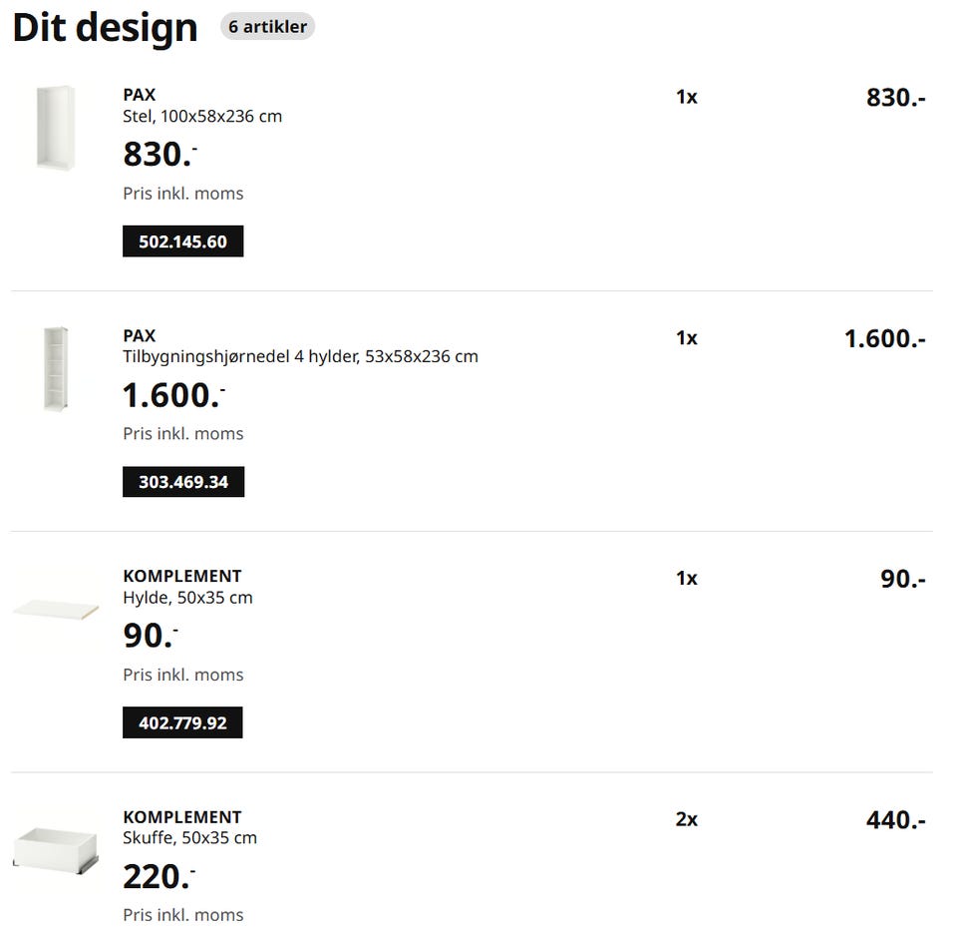Click the 440.- drawer total price

[896, 819]
